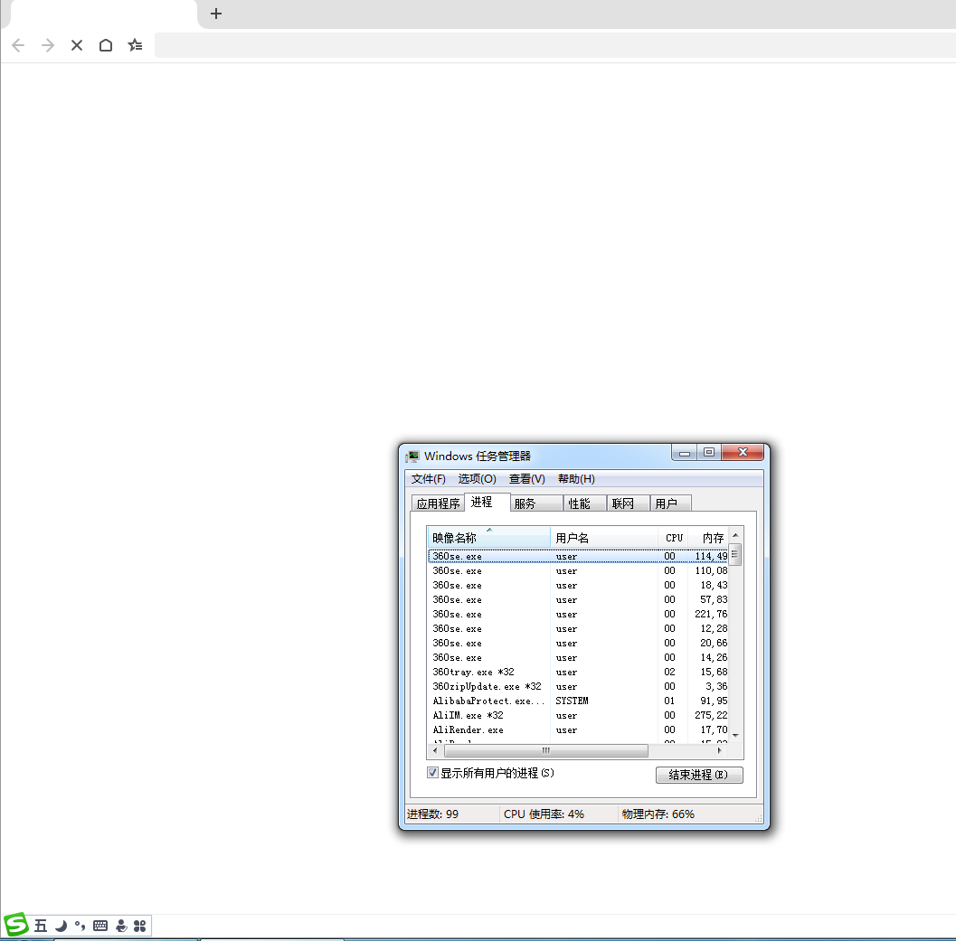Click the horizontal scroll left arrow
The image size is (956, 941).
point(435,750)
